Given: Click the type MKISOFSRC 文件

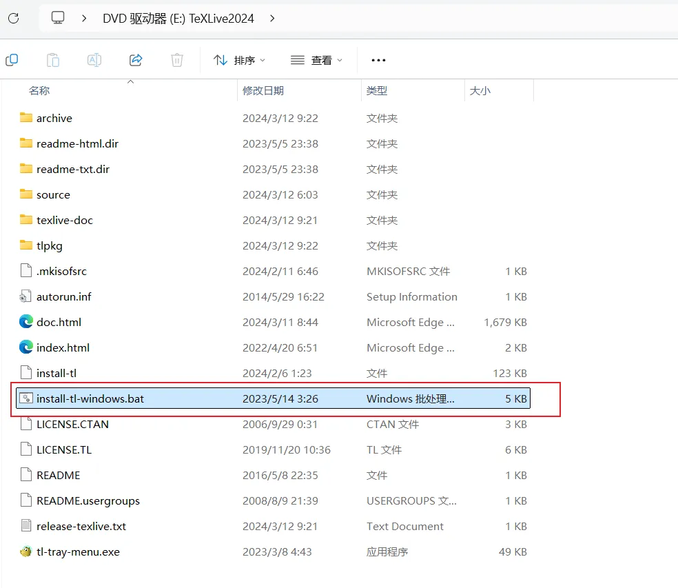Looking at the screenshot, I should (x=408, y=272).
